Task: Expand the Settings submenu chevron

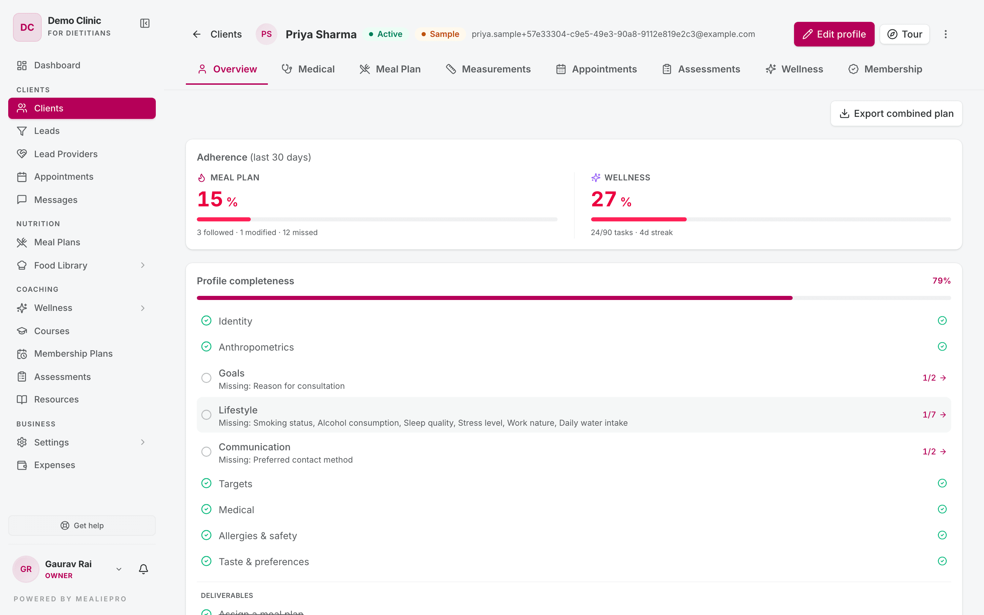Action: tap(143, 442)
